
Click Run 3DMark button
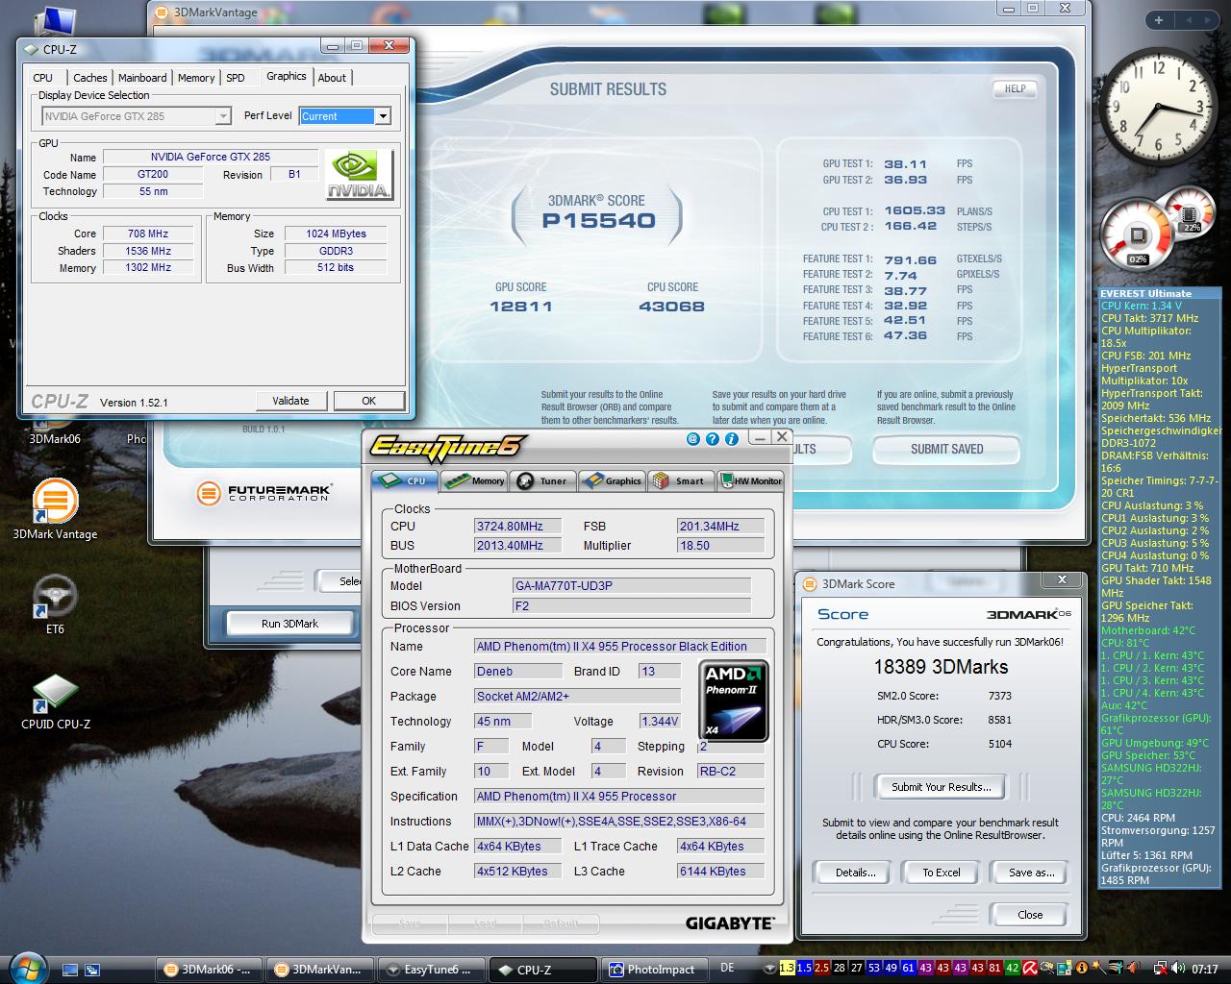pyautogui.click(x=289, y=624)
